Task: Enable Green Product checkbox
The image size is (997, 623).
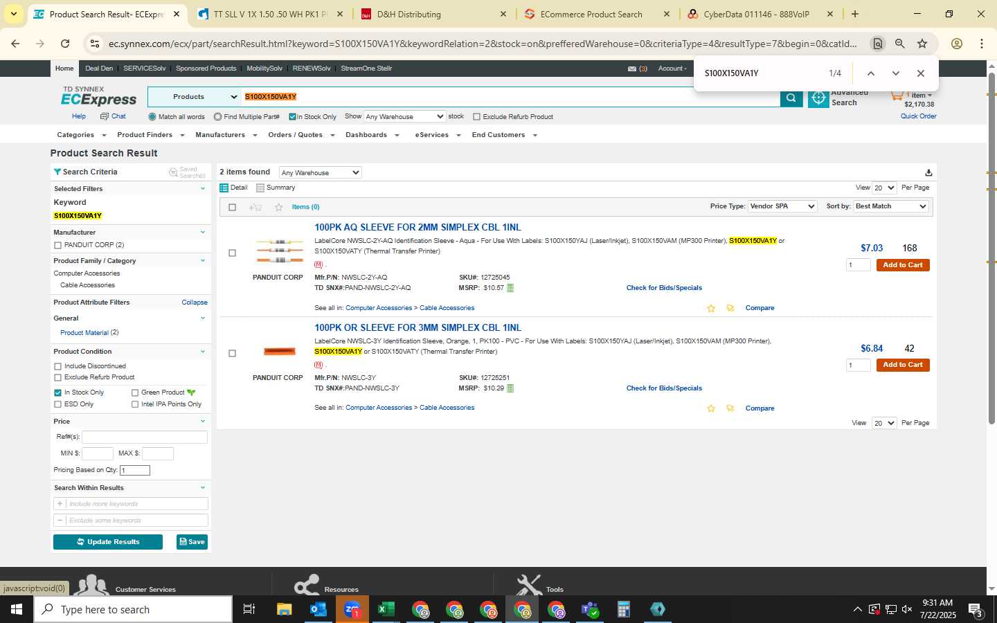Action: tap(135, 392)
